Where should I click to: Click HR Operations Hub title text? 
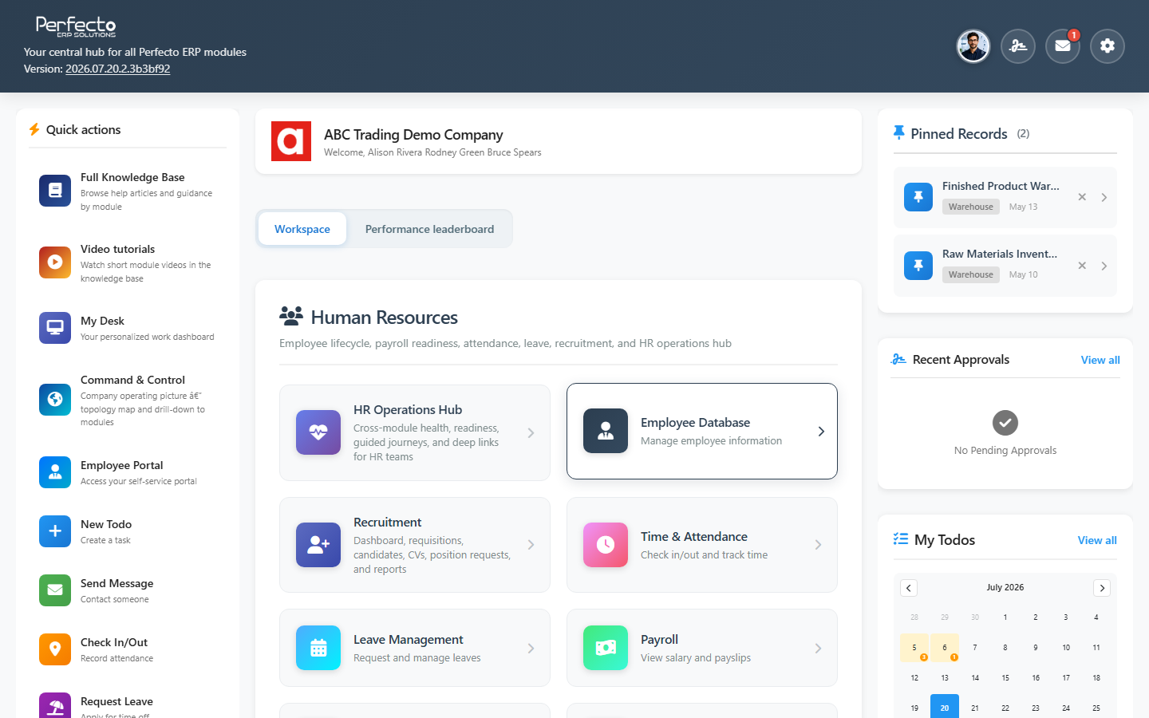(408, 409)
